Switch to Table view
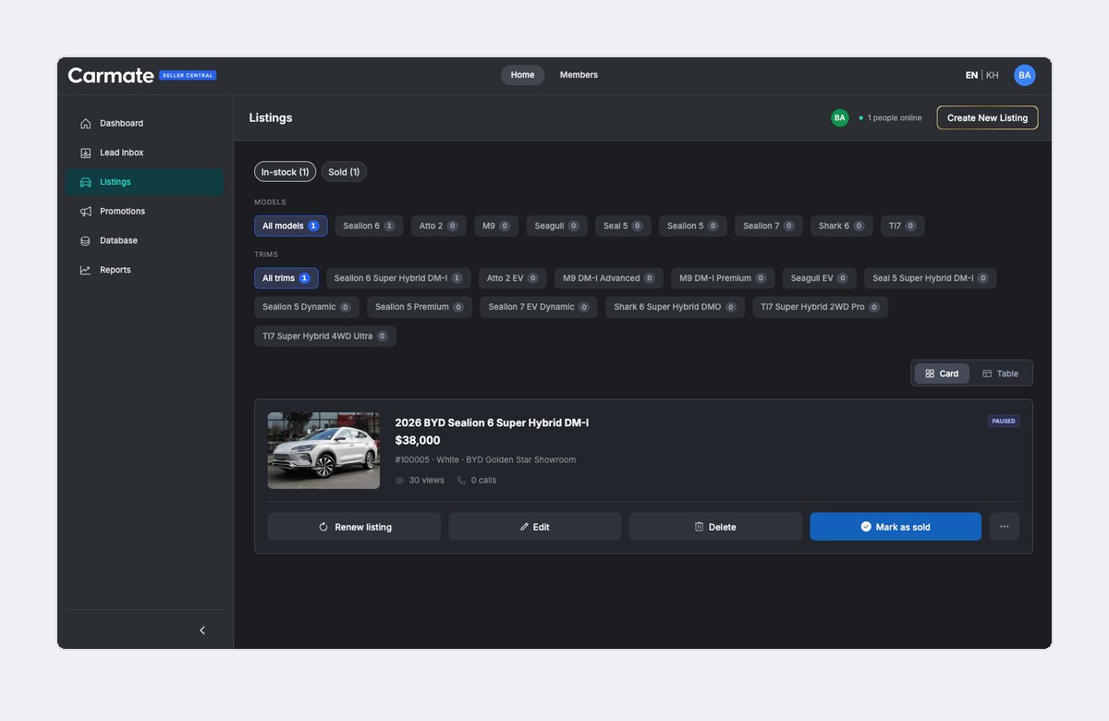Viewport: 1109px width, 721px height. (1000, 373)
